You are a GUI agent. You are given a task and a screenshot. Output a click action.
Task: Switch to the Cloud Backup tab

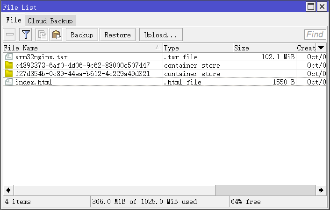coord(50,21)
